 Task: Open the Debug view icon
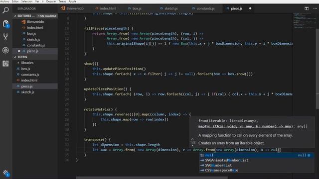(x=5, y=50)
